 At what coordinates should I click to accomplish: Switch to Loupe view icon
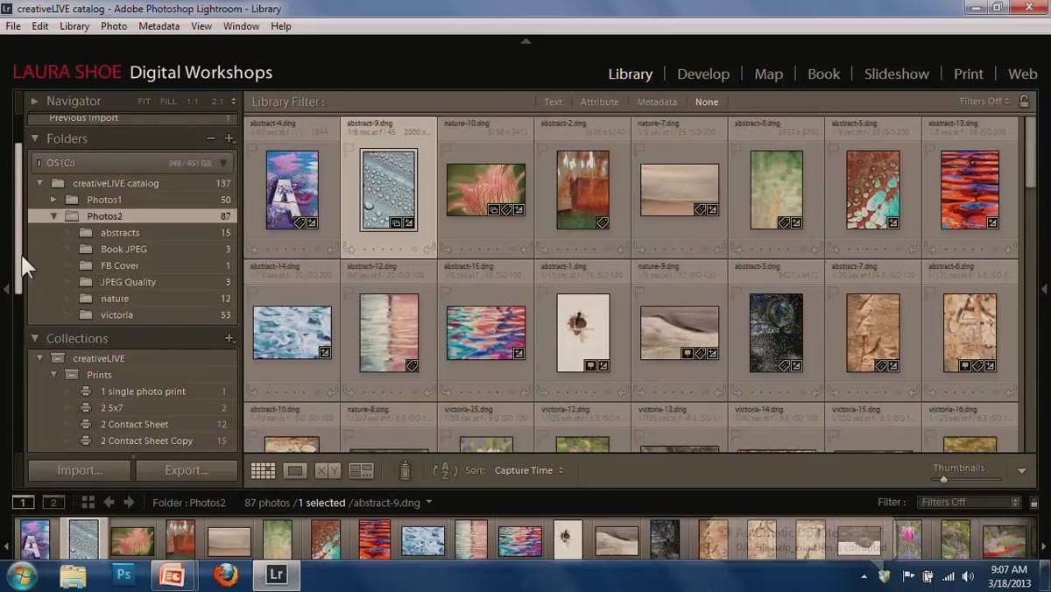295,471
